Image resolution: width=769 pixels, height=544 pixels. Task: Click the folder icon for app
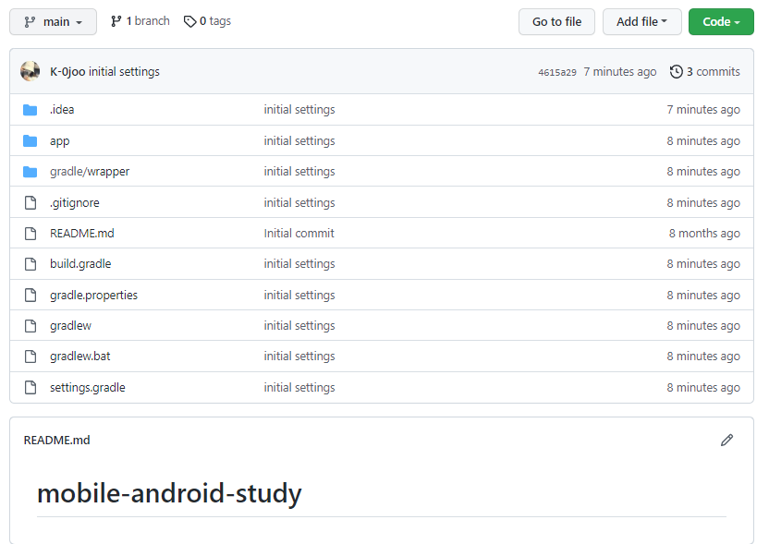point(30,141)
